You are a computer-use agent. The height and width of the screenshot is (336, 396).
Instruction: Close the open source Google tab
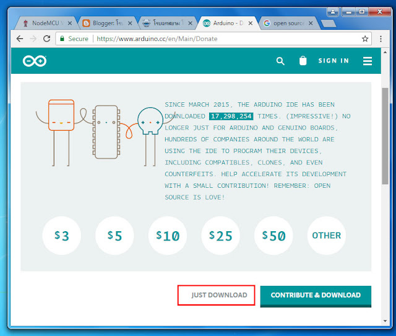[x=311, y=24]
